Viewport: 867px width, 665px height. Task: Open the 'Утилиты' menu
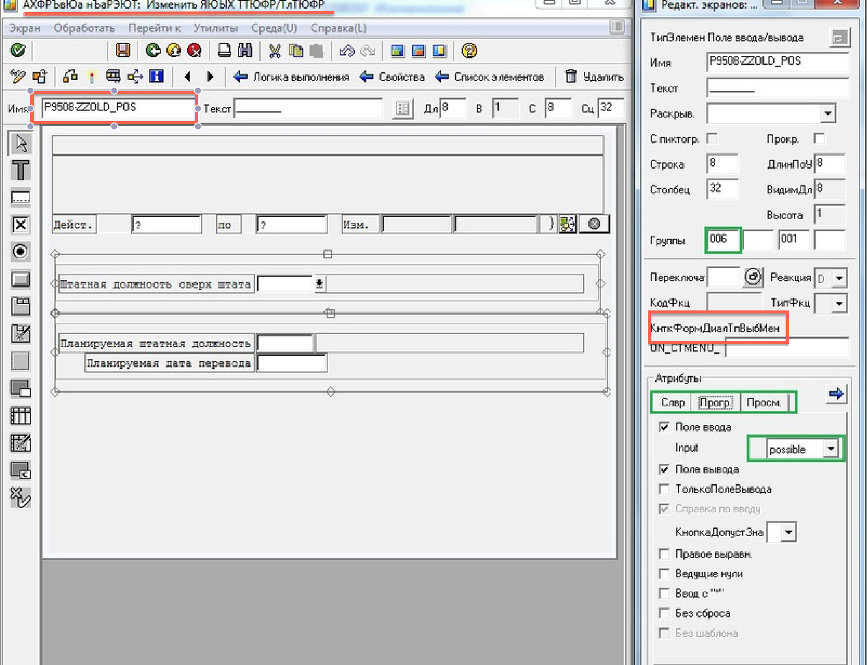(215, 28)
